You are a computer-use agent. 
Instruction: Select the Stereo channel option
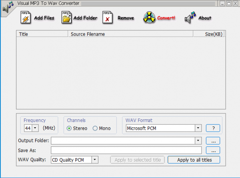coord(69,128)
